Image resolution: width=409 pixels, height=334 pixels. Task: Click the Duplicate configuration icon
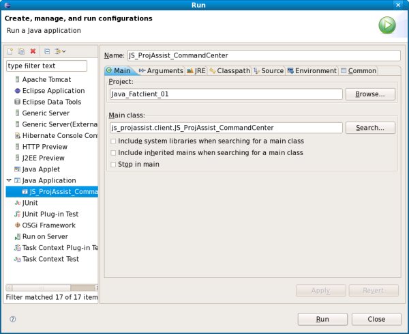(21, 51)
